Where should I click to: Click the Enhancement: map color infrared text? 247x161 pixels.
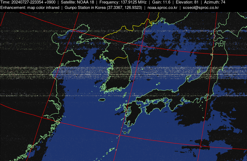tap(30, 7)
